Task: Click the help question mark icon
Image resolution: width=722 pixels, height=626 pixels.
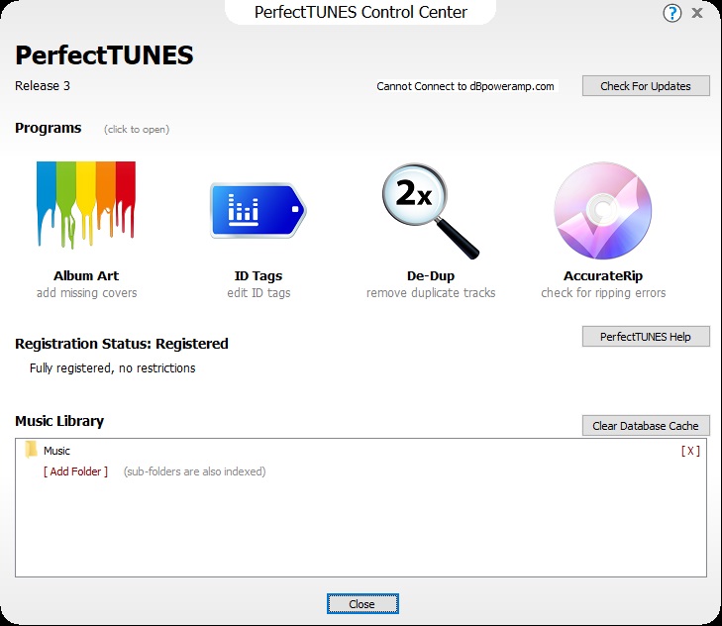Action: point(671,13)
